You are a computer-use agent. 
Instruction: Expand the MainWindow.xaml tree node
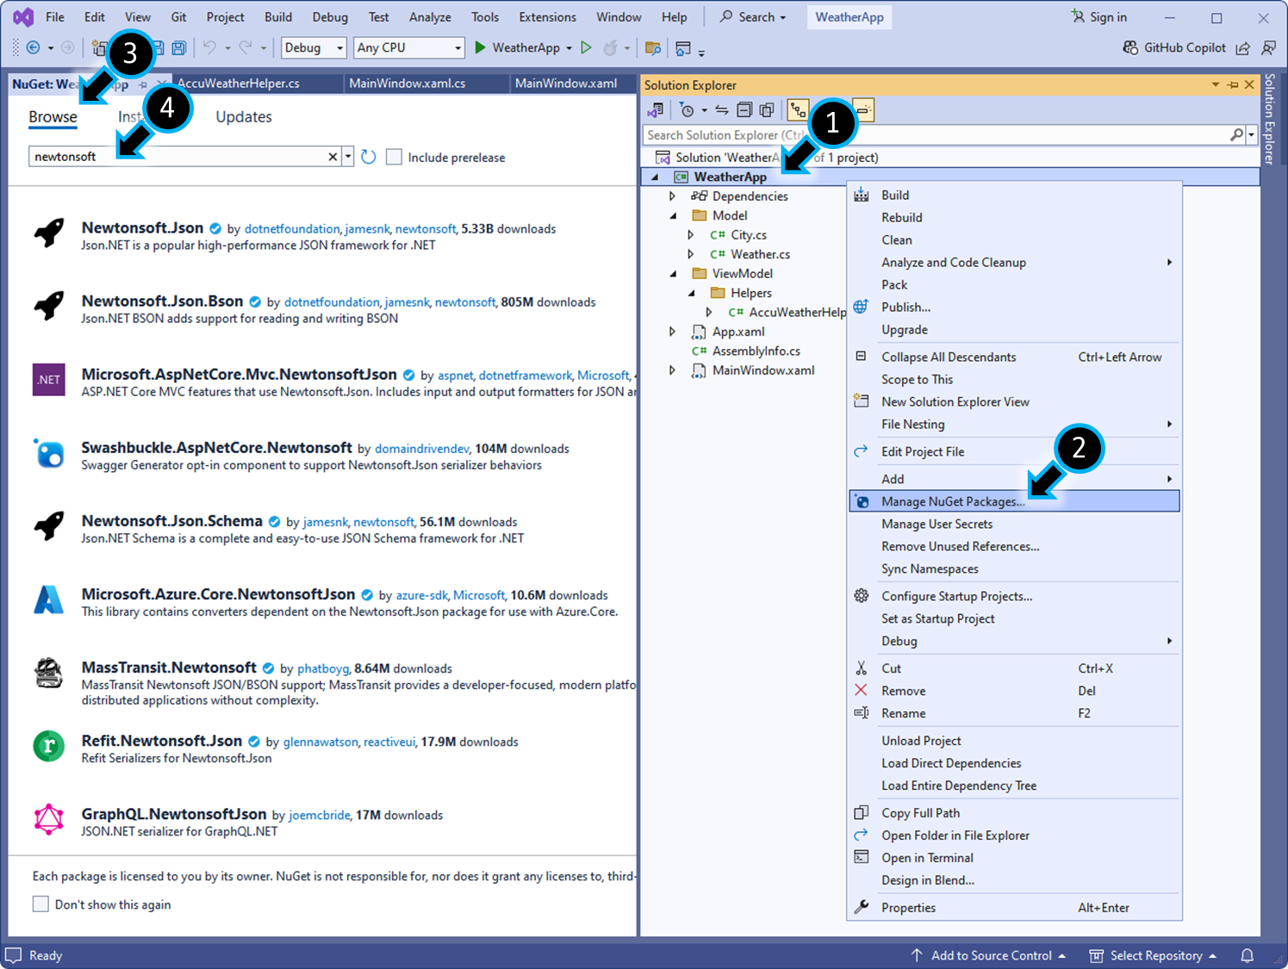tap(673, 370)
